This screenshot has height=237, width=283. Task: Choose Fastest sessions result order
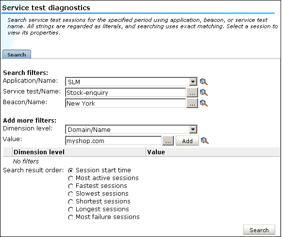click(70, 186)
